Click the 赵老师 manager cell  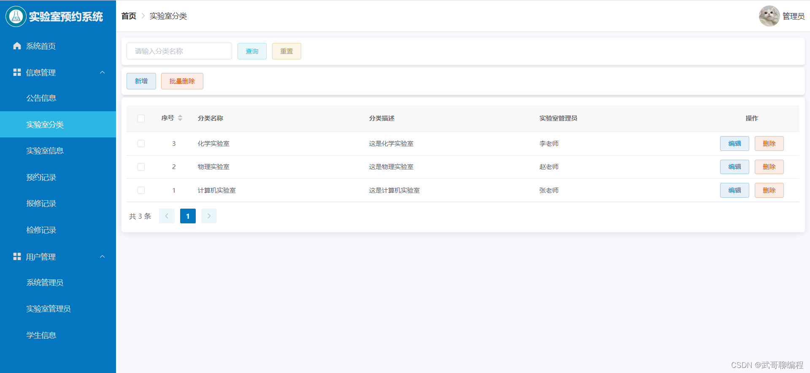[549, 167]
